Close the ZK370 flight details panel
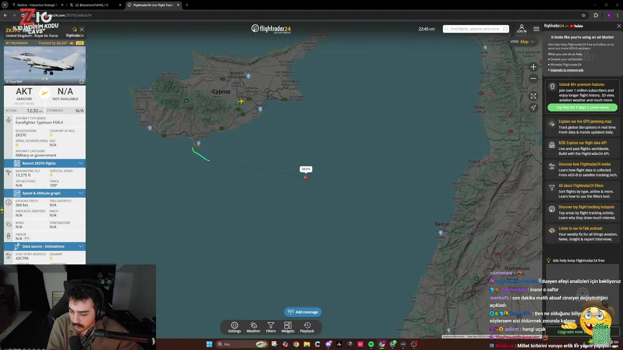The width and height of the screenshot is (623, 350). click(81, 30)
